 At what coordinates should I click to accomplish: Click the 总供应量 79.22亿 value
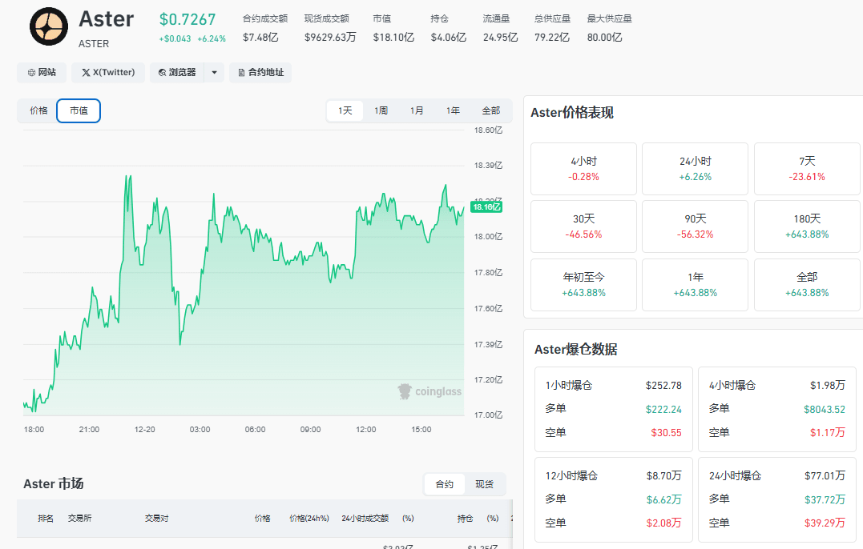pyautogui.click(x=552, y=38)
